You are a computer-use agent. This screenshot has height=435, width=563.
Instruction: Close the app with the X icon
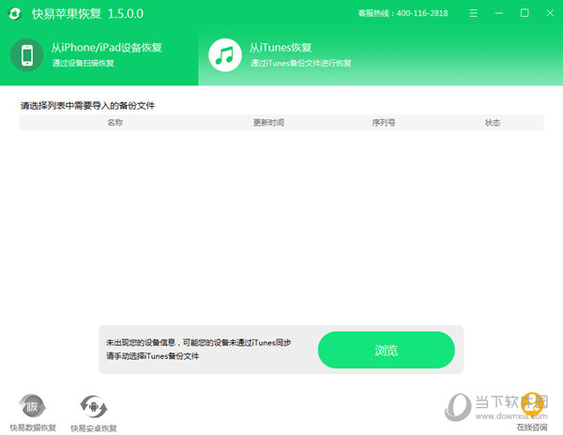[550, 13]
